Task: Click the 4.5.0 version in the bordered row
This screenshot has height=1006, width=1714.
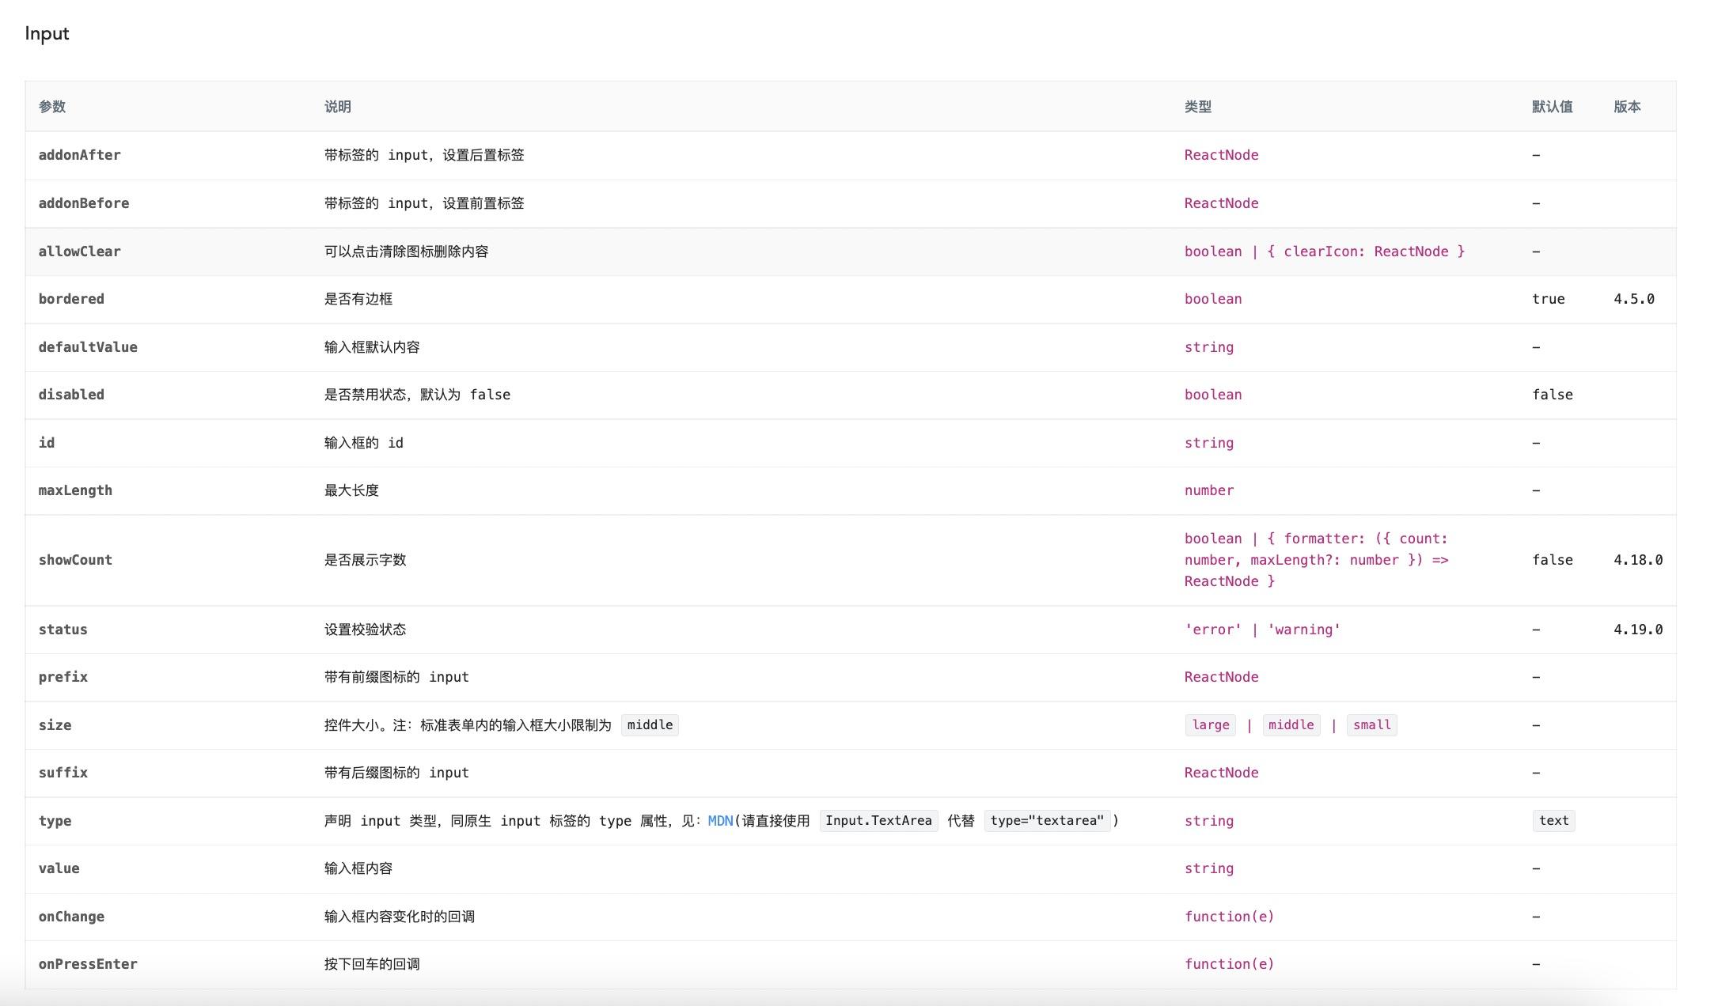Action: pyautogui.click(x=1633, y=299)
